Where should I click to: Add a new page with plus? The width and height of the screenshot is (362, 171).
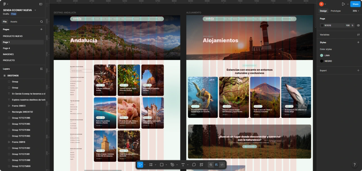coord(41,29)
